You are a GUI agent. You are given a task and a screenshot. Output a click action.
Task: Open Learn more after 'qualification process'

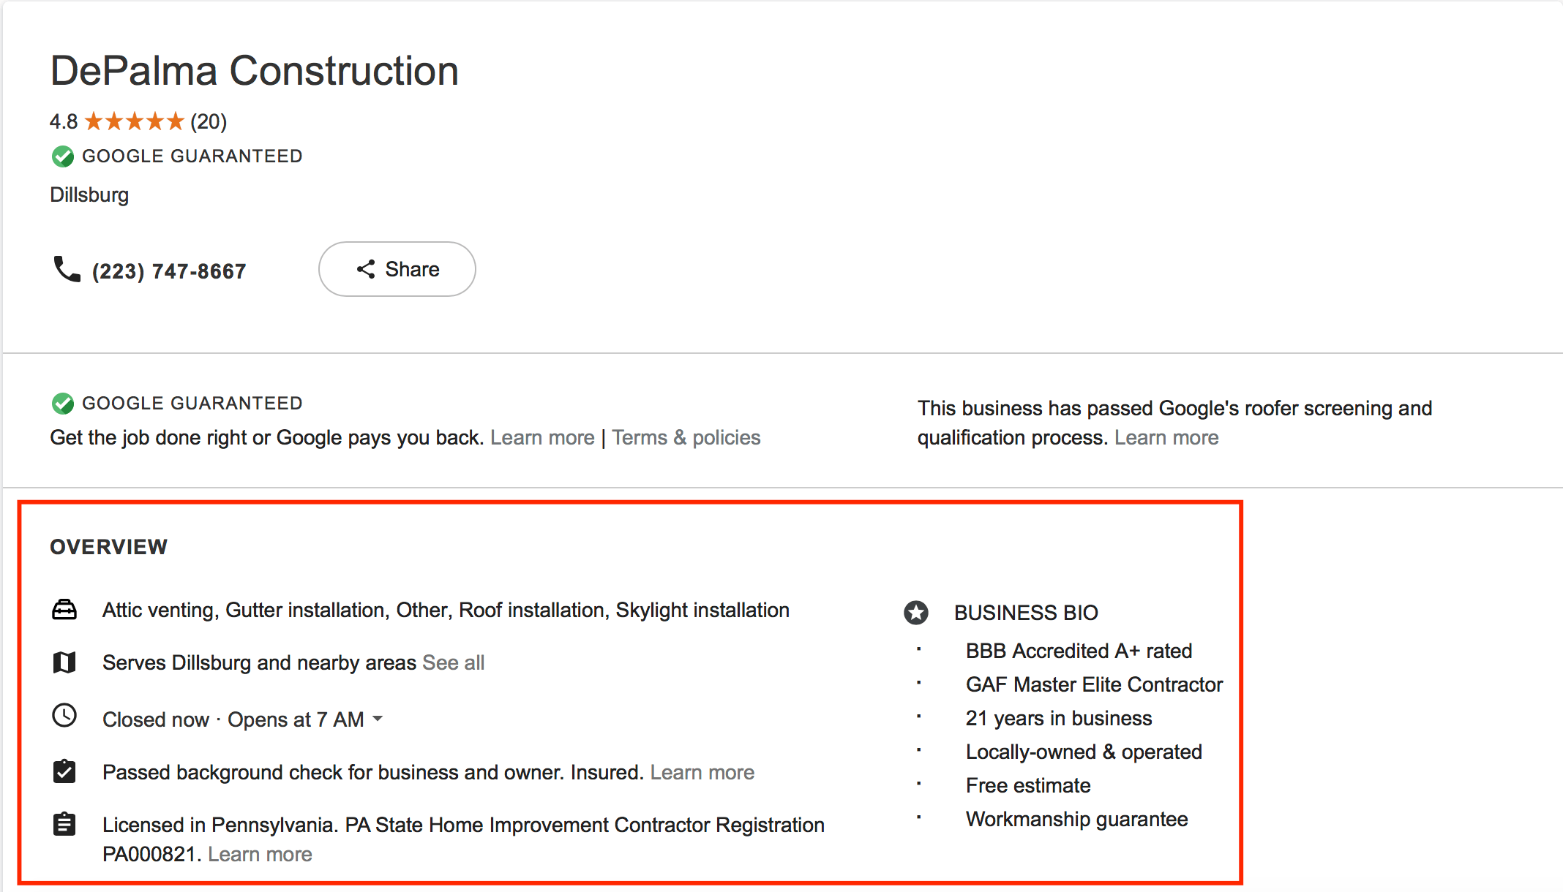(x=1166, y=437)
